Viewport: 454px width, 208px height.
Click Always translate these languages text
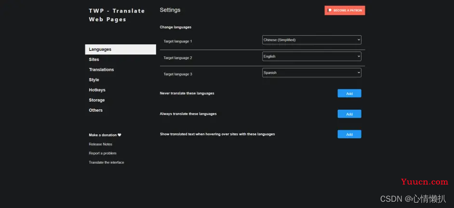(x=188, y=114)
